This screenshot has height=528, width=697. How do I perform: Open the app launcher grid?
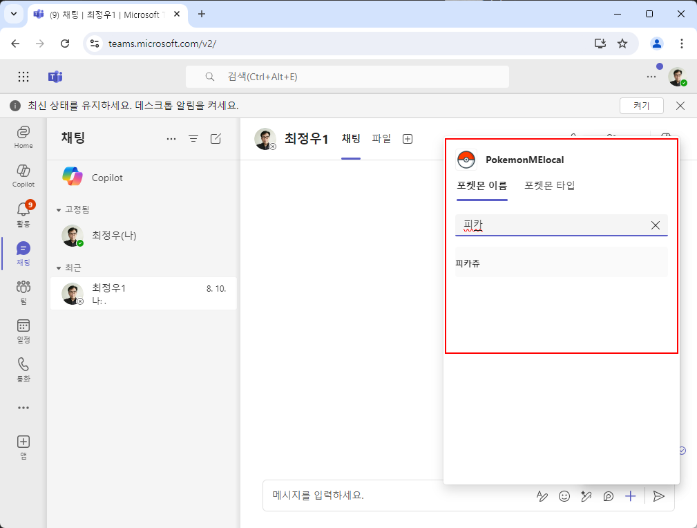(23, 77)
